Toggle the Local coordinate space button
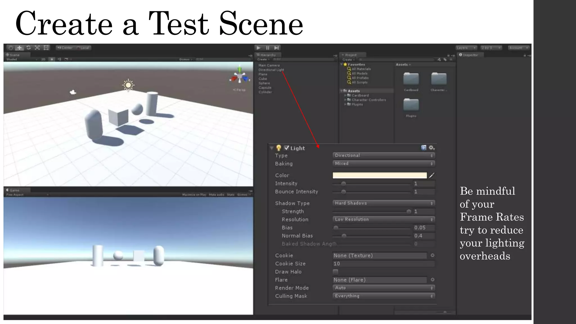576x324 pixels. tap(83, 48)
